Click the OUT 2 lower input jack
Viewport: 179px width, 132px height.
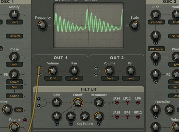click(96, 75)
